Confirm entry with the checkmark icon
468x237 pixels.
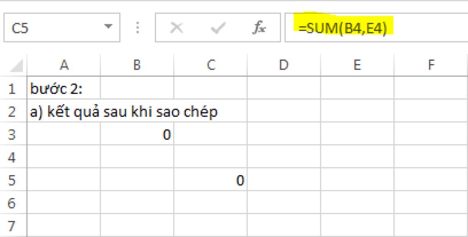pos(218,28)
